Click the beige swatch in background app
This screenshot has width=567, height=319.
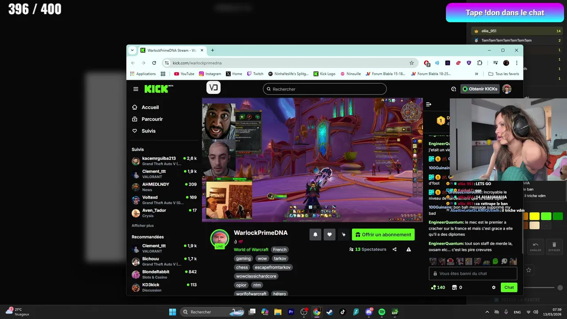pos(535,226)
